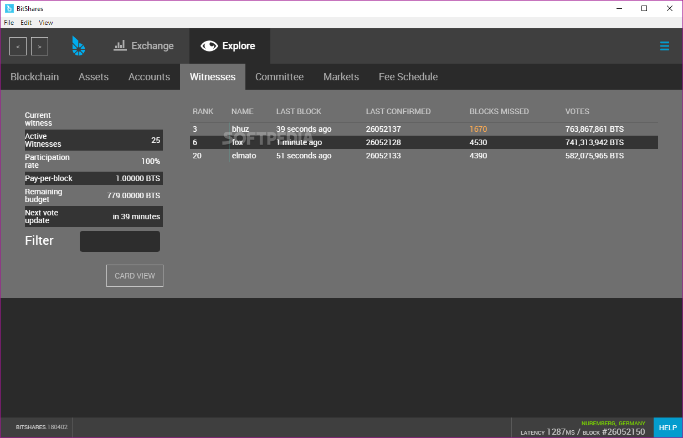This screenshot has width=683, height=438.
Task: Switch to the Assets tab
Action: tap(94, 77)
